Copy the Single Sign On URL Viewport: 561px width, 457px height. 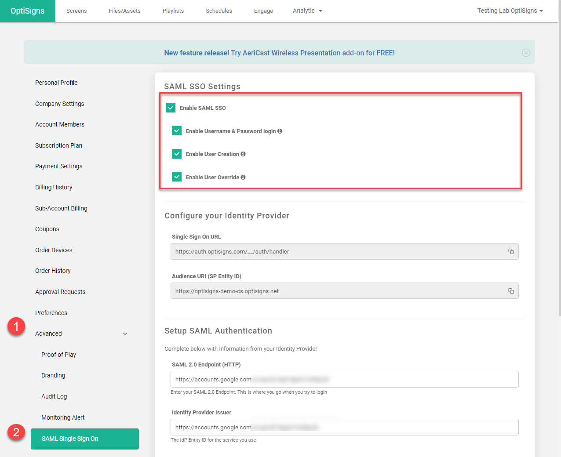[x=511, y=251]
